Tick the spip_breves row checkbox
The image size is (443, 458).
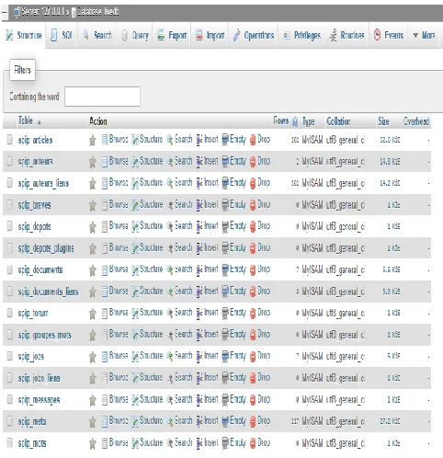(10, 204)
